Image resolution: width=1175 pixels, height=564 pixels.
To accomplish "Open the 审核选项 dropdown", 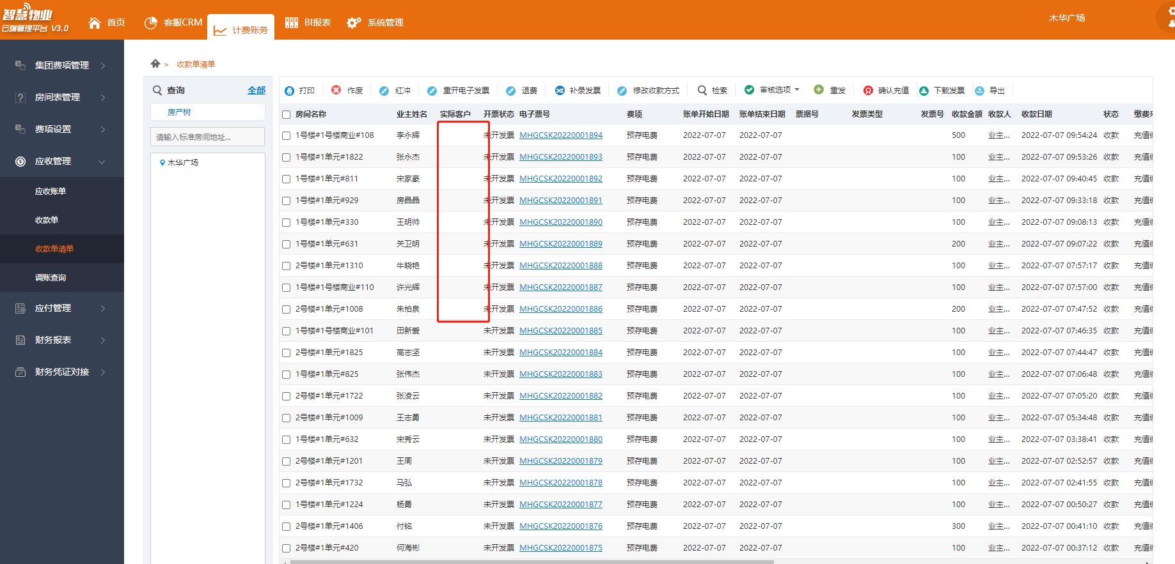I will pyautogui.click(x=772, y=90).
